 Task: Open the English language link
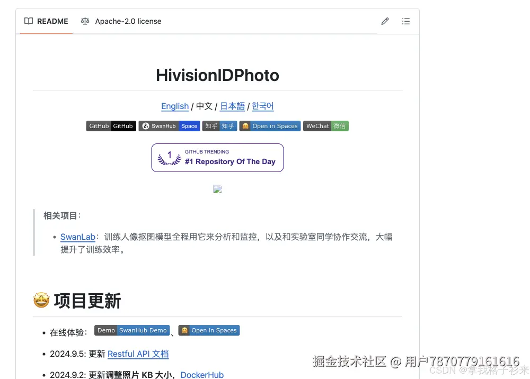point(175,106)
